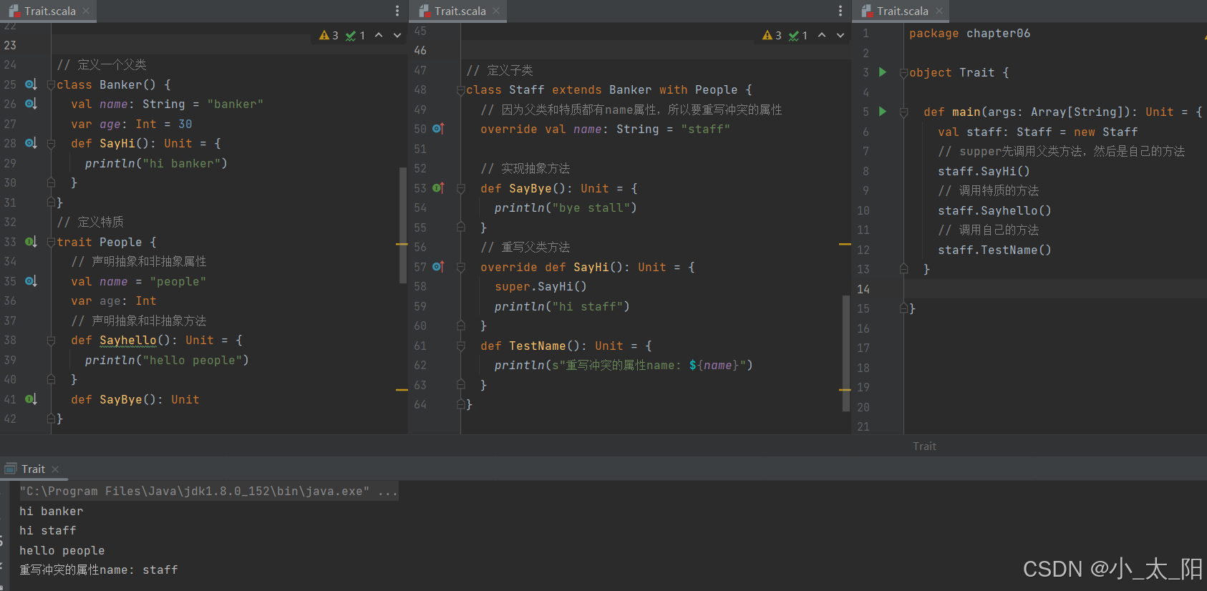Go to next highlighted problem in left editor
Image resolution: width=1207 pixels, height=591 pixels.
pos(397,35)
